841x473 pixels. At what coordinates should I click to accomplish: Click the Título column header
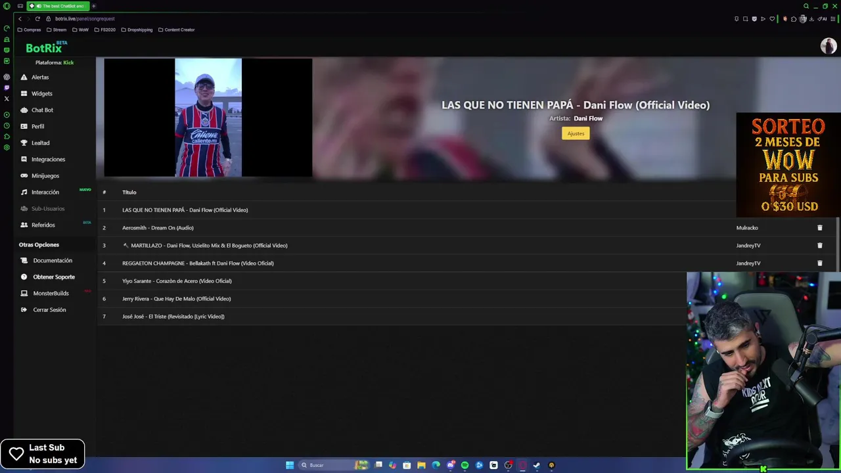(129, 192)
